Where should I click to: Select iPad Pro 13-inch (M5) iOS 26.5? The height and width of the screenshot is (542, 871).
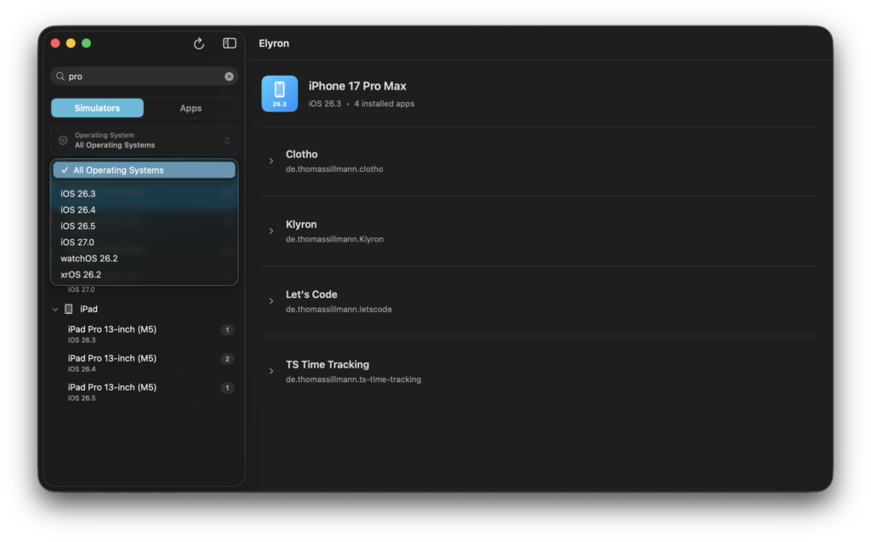point(144,391)
